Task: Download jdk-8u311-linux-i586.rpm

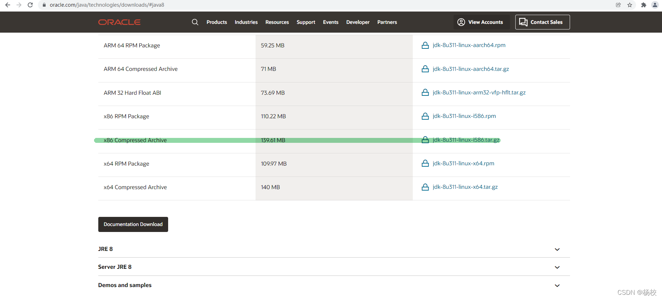Action: click(x=464, y=116)
